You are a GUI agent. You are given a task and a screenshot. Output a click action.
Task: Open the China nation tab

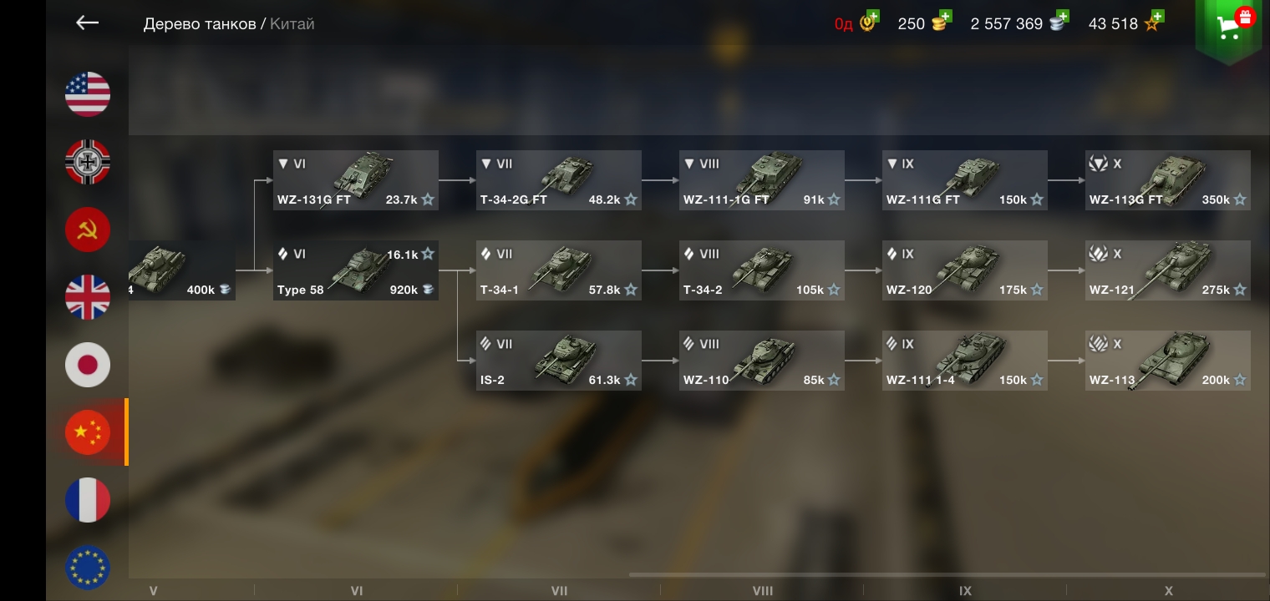tap(88, 432)
